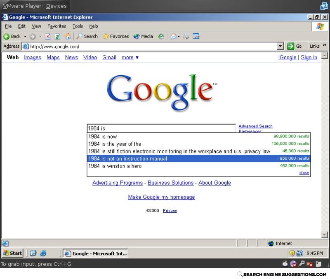Screen dimensions: 330x279
Task: Open the Favorites menu
Action: pos(57,26)
